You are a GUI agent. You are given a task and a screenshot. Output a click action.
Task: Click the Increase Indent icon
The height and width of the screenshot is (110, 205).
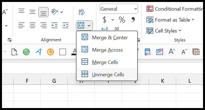[x=66, y=25]
